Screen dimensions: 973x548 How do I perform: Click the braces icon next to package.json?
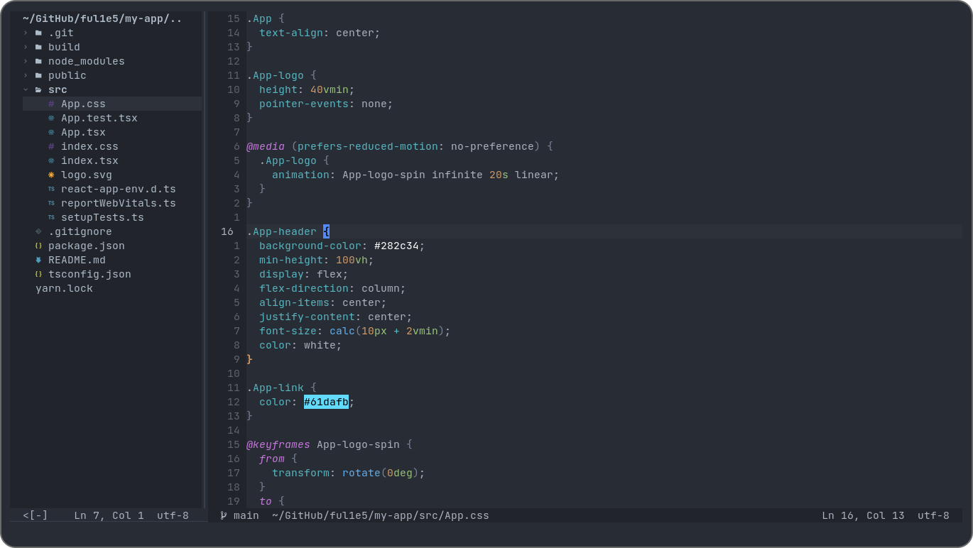(x=38, y=246)
